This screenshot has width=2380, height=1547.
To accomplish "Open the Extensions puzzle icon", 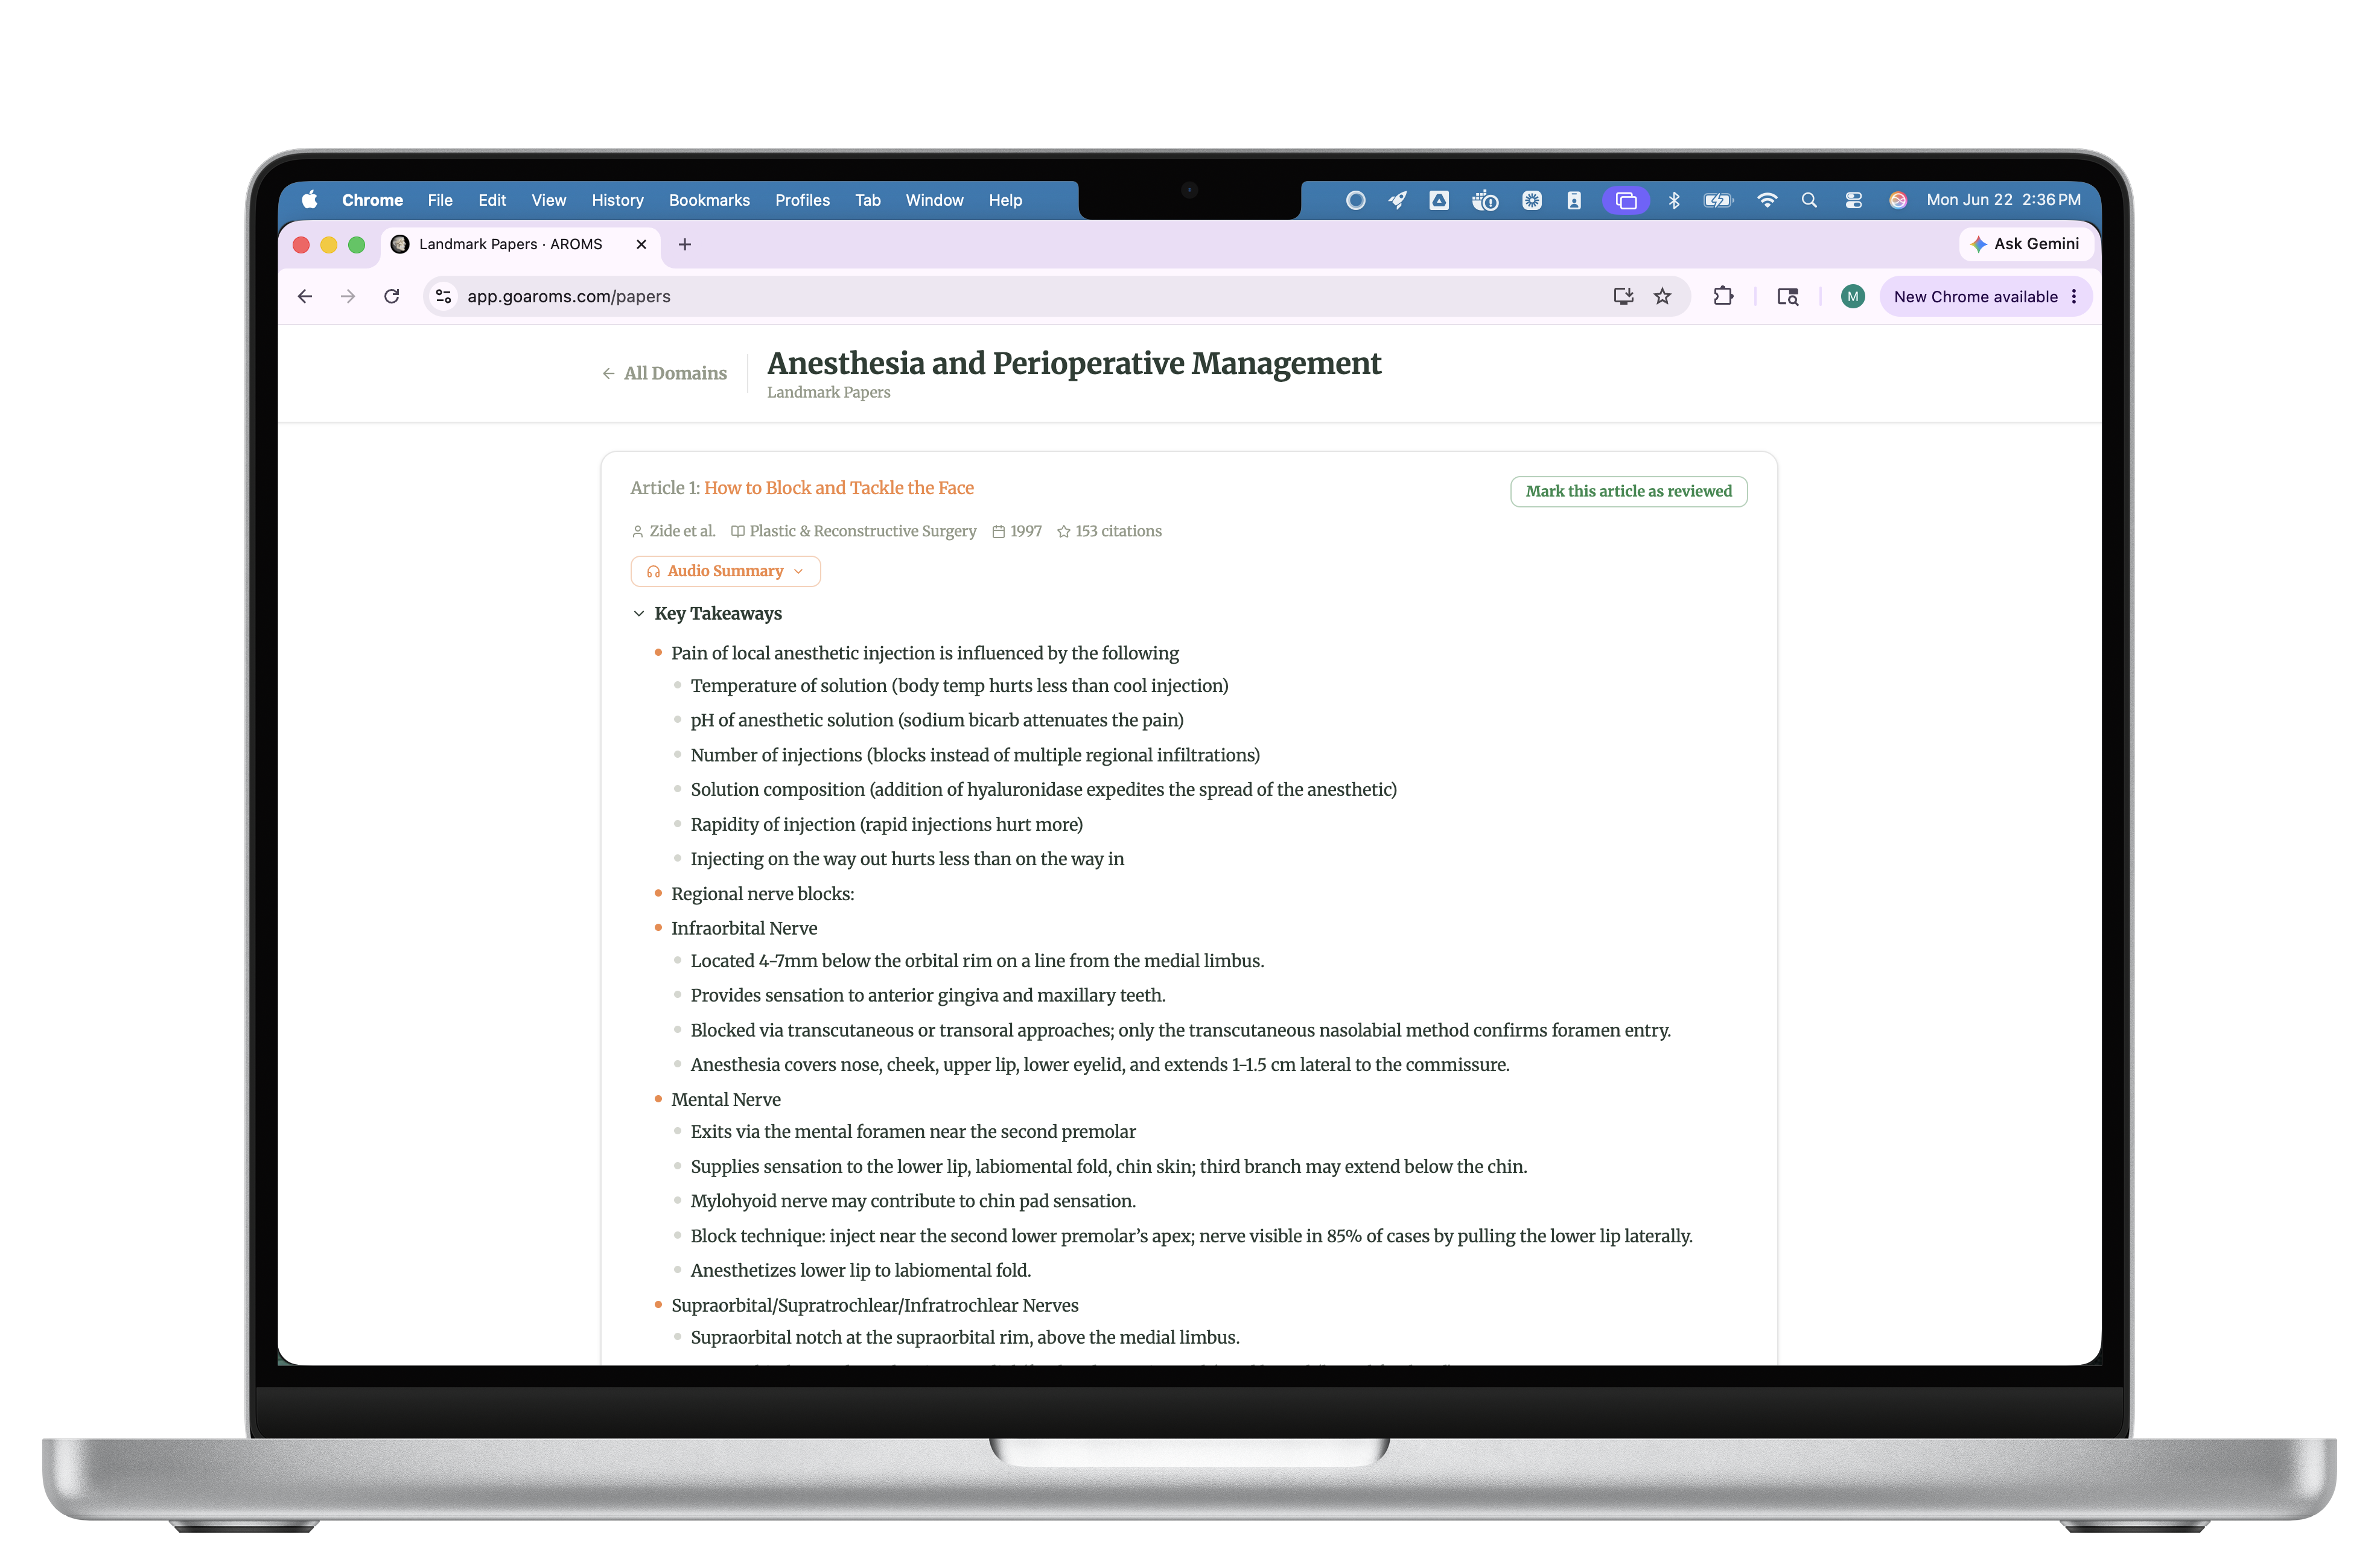I will [1723, 296].
